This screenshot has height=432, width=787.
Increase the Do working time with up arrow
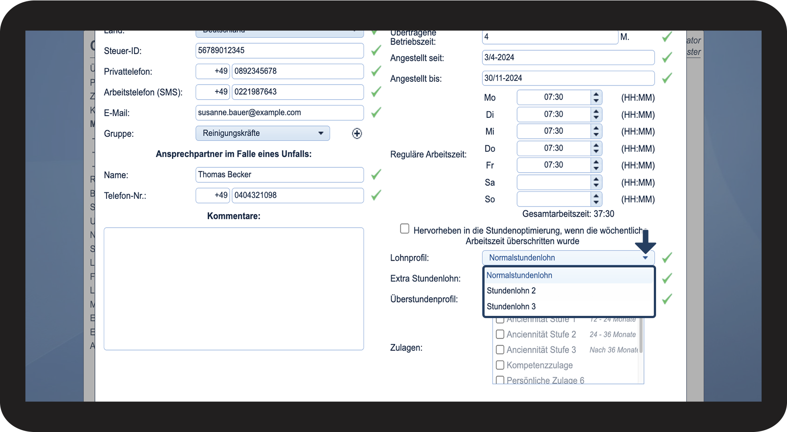click(596, 145)
